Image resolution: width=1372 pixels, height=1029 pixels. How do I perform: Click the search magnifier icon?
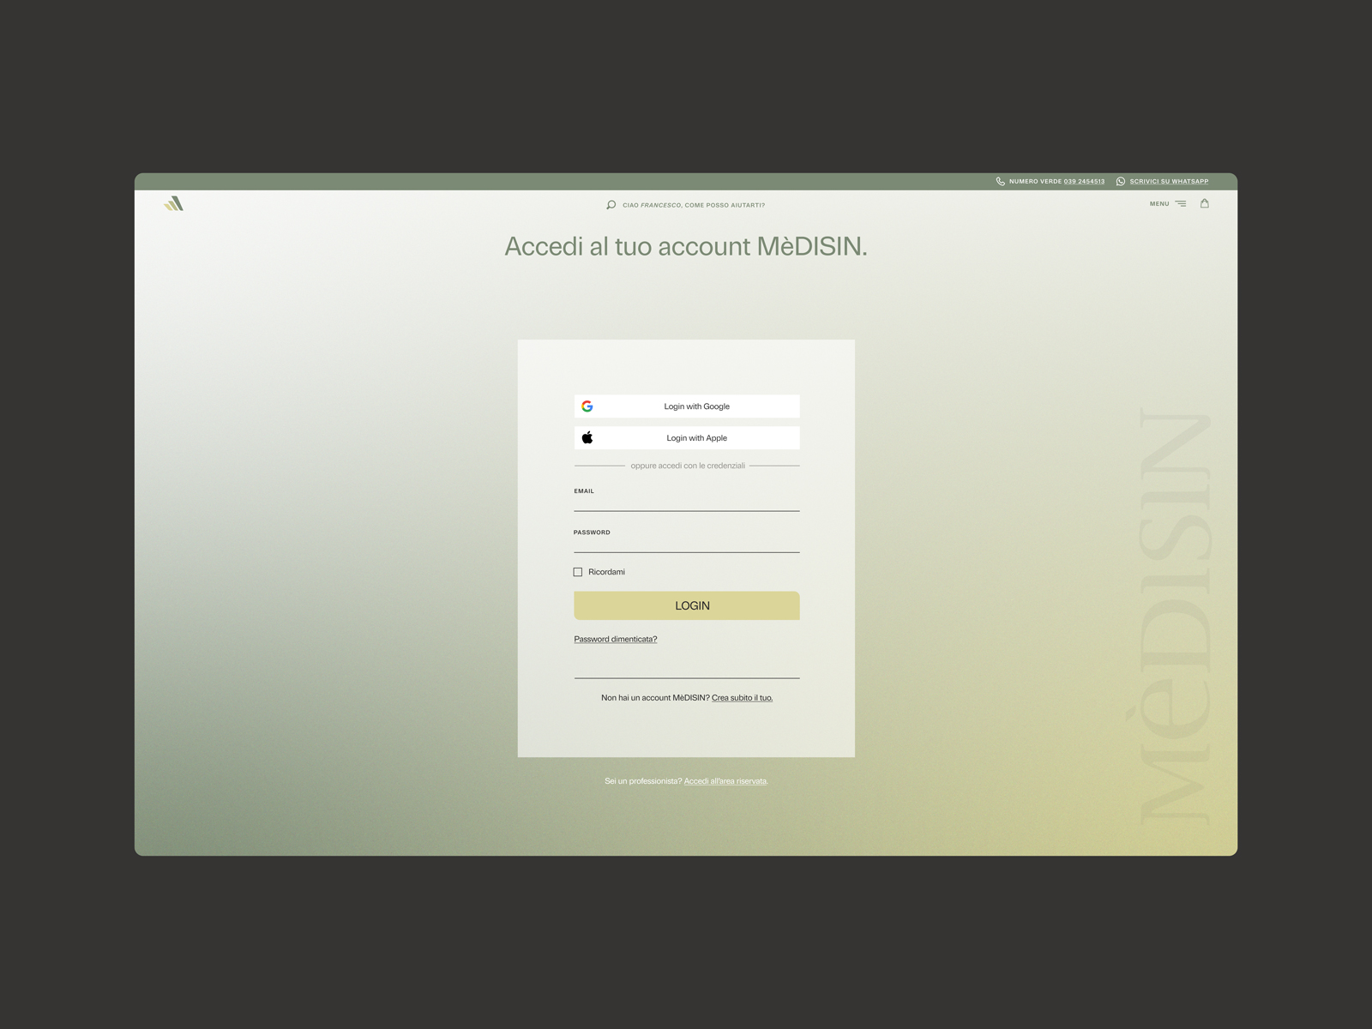pos(611,205)
